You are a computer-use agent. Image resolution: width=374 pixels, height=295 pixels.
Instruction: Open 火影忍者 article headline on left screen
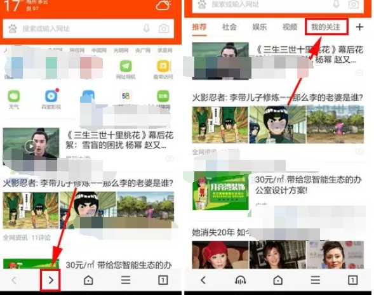(88, 183)
